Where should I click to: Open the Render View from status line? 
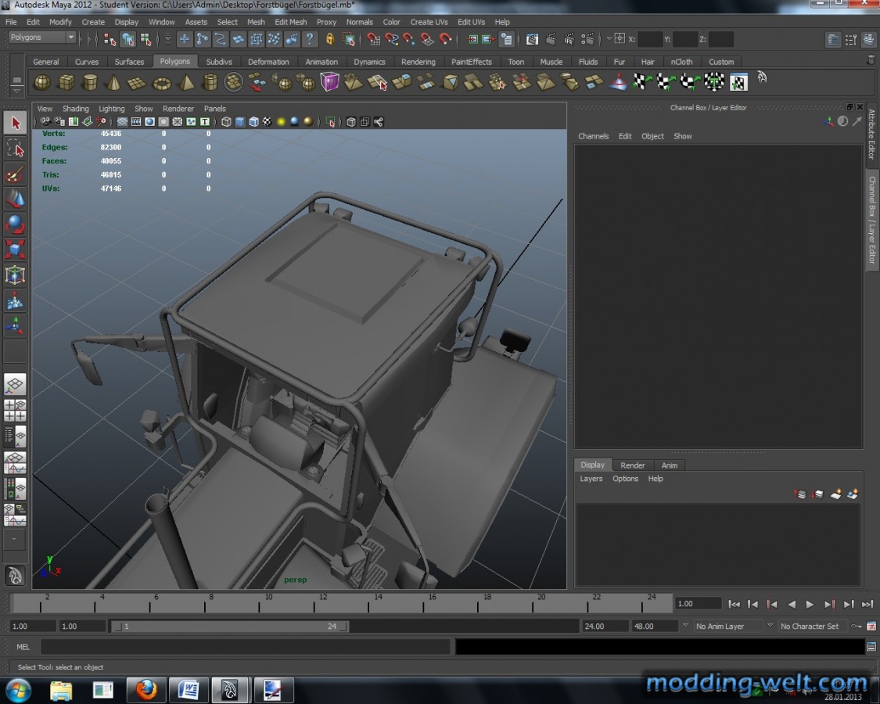coord(532,39)
